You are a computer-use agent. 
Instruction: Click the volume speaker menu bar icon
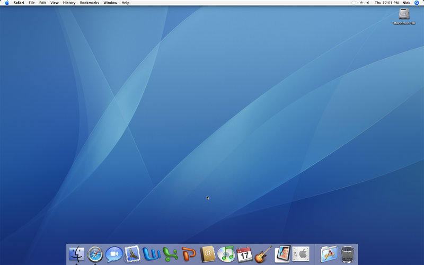[368, 3]
